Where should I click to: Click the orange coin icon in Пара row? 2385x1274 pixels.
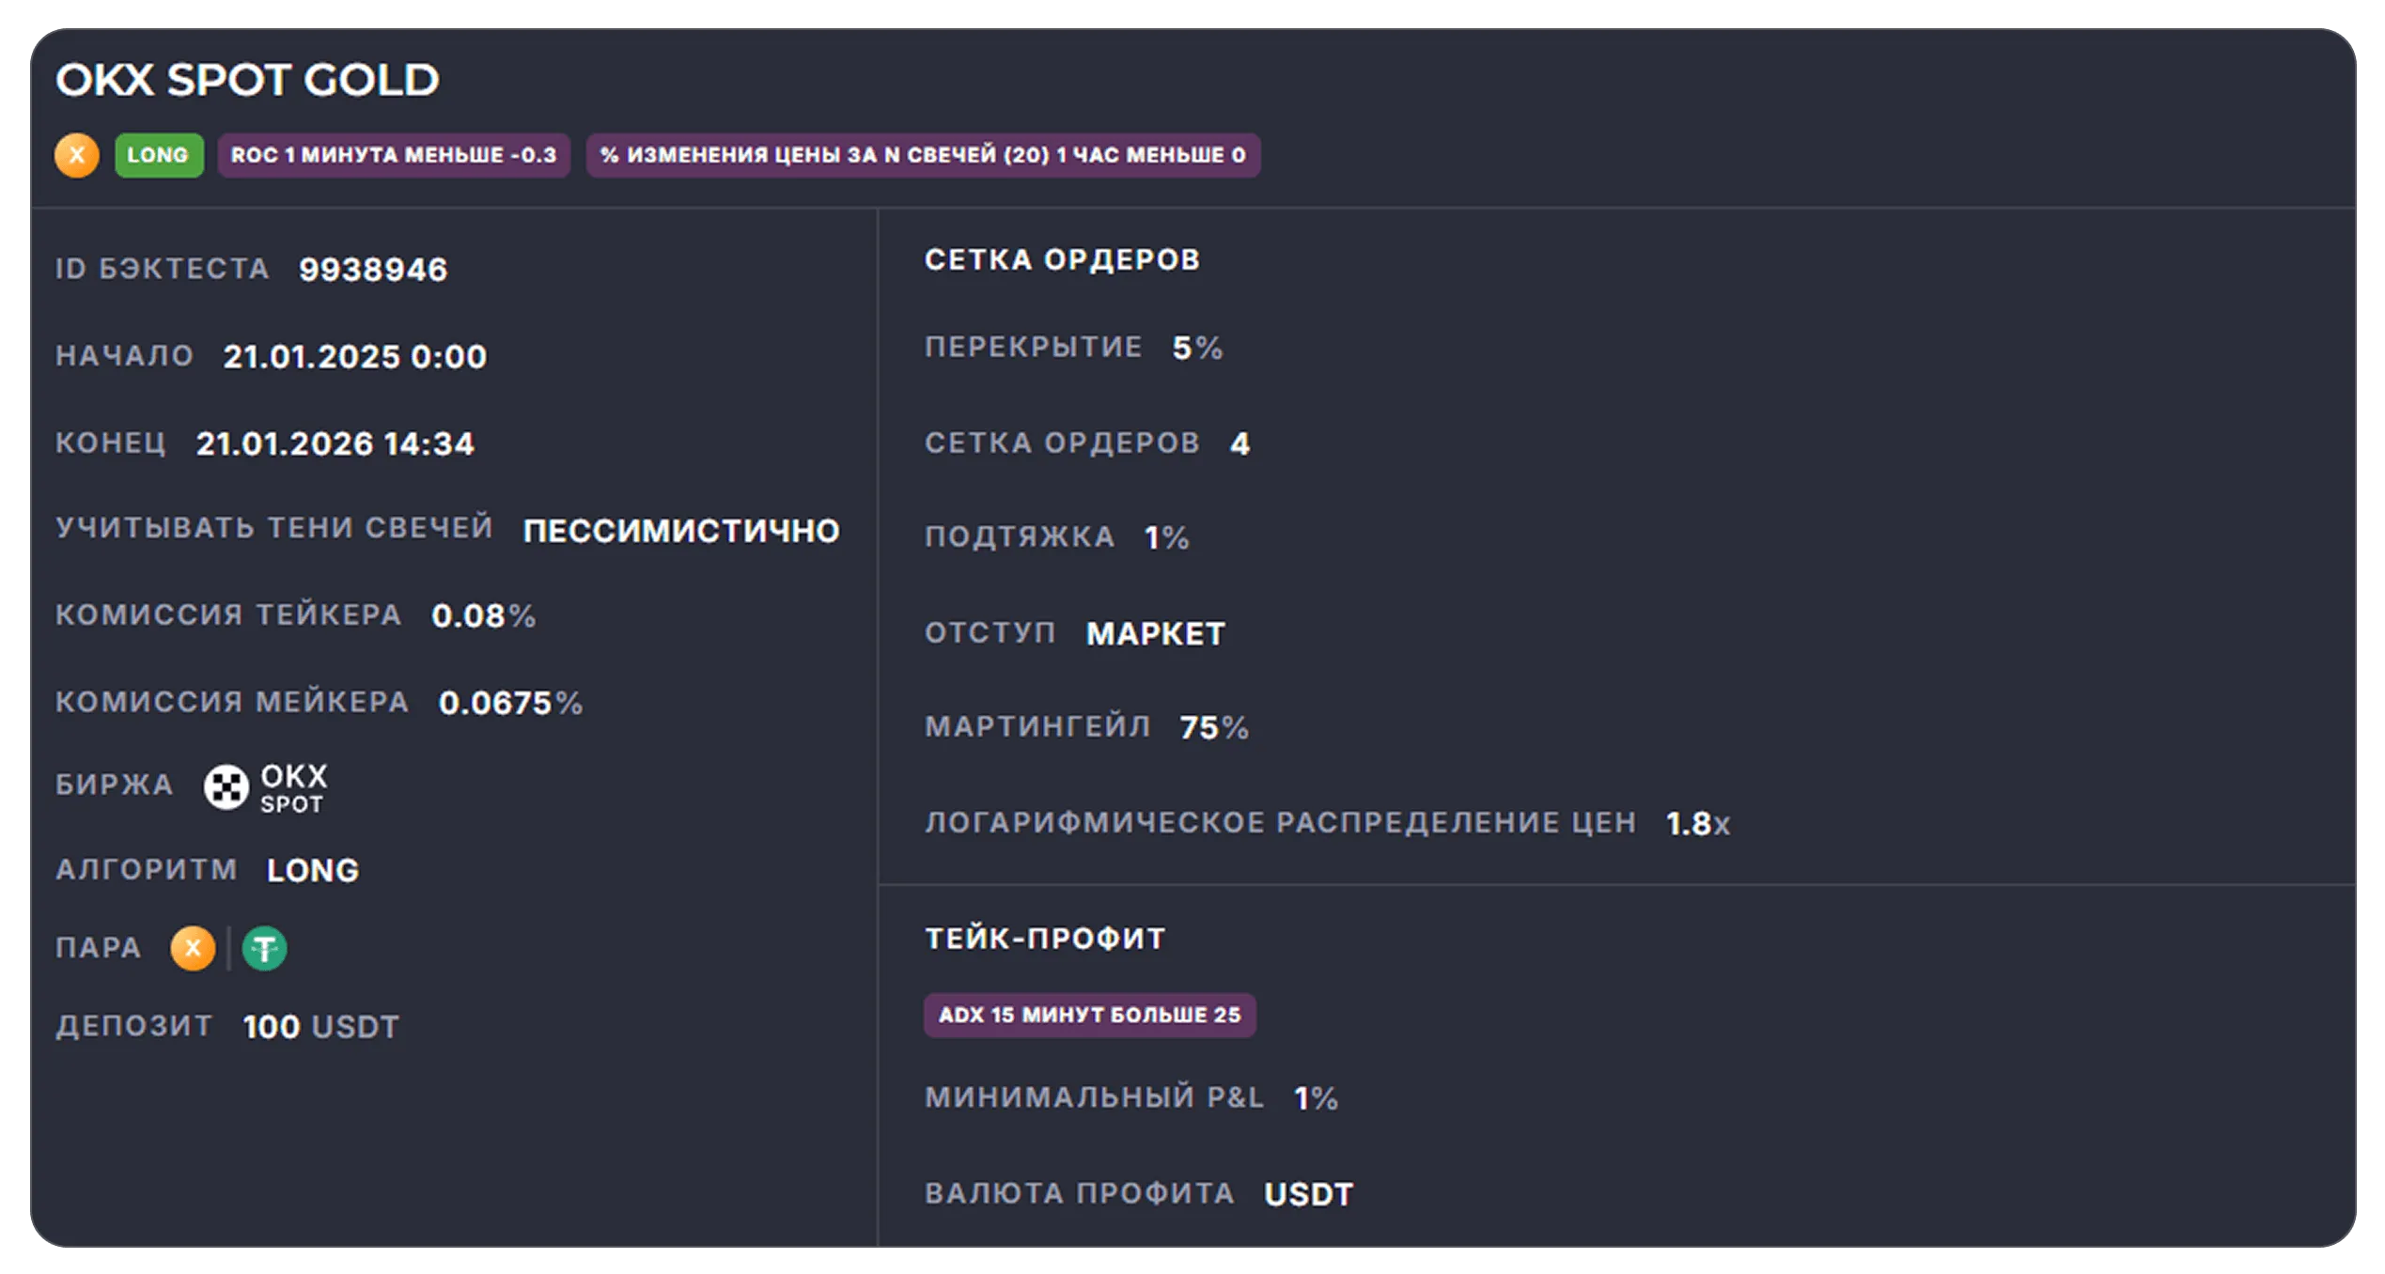click(x=193, y=948)
